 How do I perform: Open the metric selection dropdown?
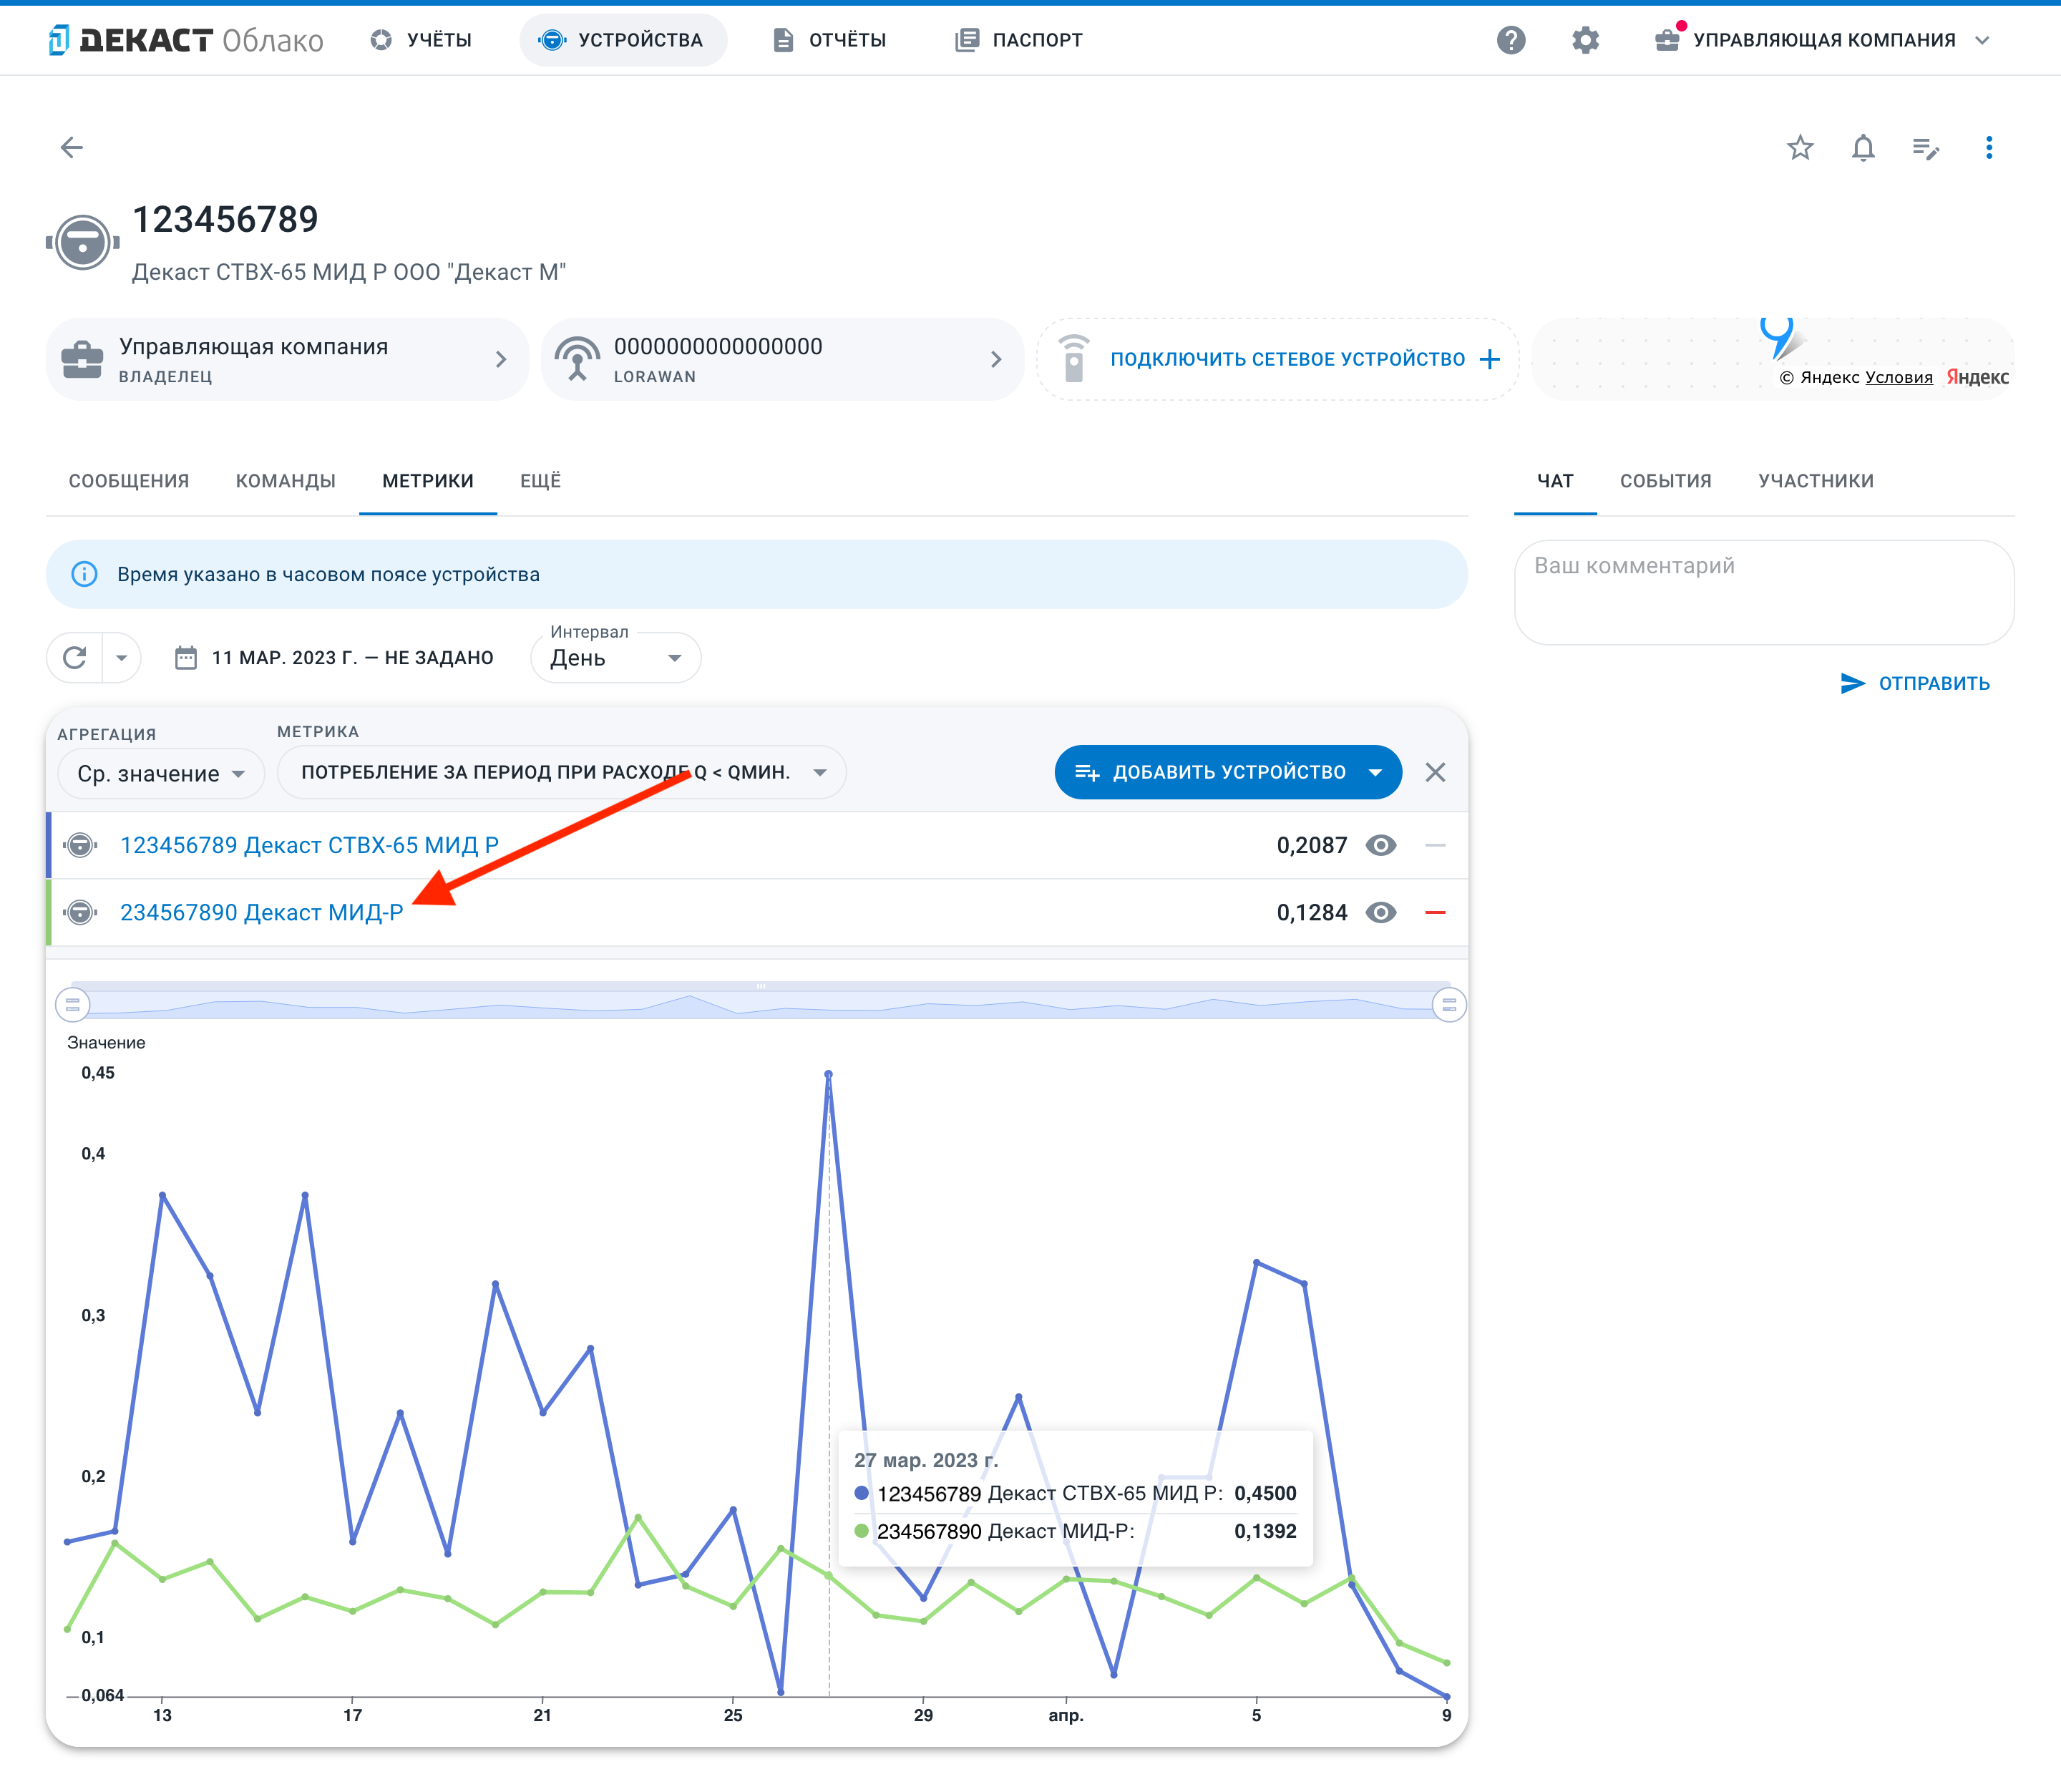pyautogui.click(x=562, y=772)
